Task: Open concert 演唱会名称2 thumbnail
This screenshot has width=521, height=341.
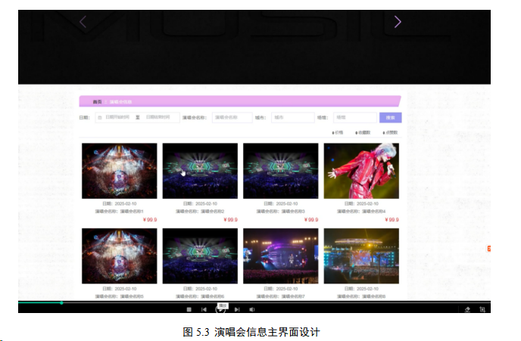Action: point(200,171)
